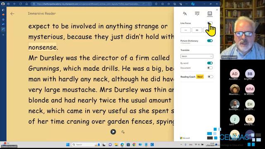Viewport: 265px width, 149px height.
Task: Select participant MM avatar
Action: tap(250, 89)
